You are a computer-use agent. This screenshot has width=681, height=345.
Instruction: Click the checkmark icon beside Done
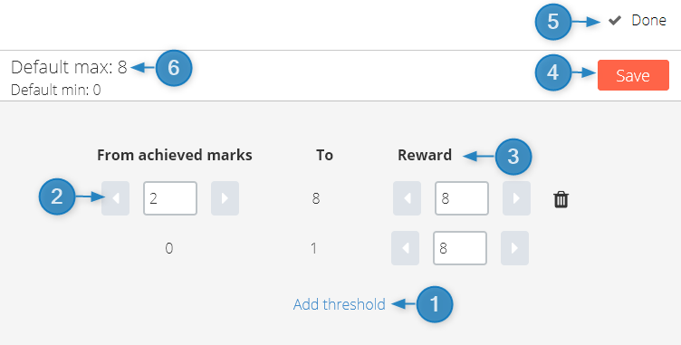[x=615, y=21]
